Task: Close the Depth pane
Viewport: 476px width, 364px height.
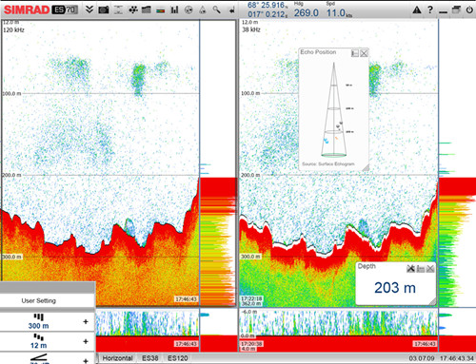Action: tap(430, 269)
